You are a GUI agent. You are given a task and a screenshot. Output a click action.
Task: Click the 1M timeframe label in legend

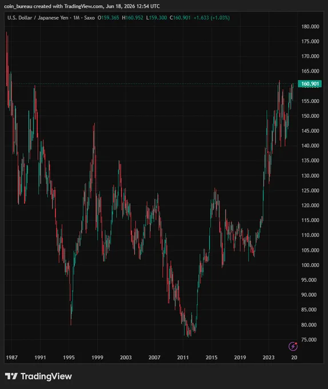[77, 18]
